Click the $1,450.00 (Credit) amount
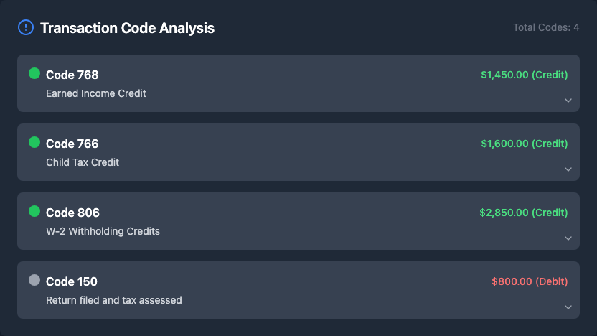The image size is (597, 336). coord(524,75)
